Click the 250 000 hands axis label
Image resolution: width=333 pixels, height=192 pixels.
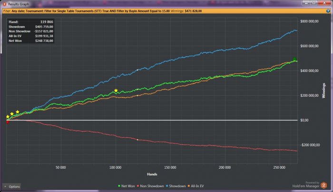pyautogui.click(x=279, y=168)
